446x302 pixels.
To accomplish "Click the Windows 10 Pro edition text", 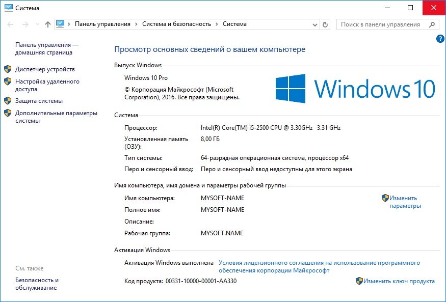I will point(146,78).
